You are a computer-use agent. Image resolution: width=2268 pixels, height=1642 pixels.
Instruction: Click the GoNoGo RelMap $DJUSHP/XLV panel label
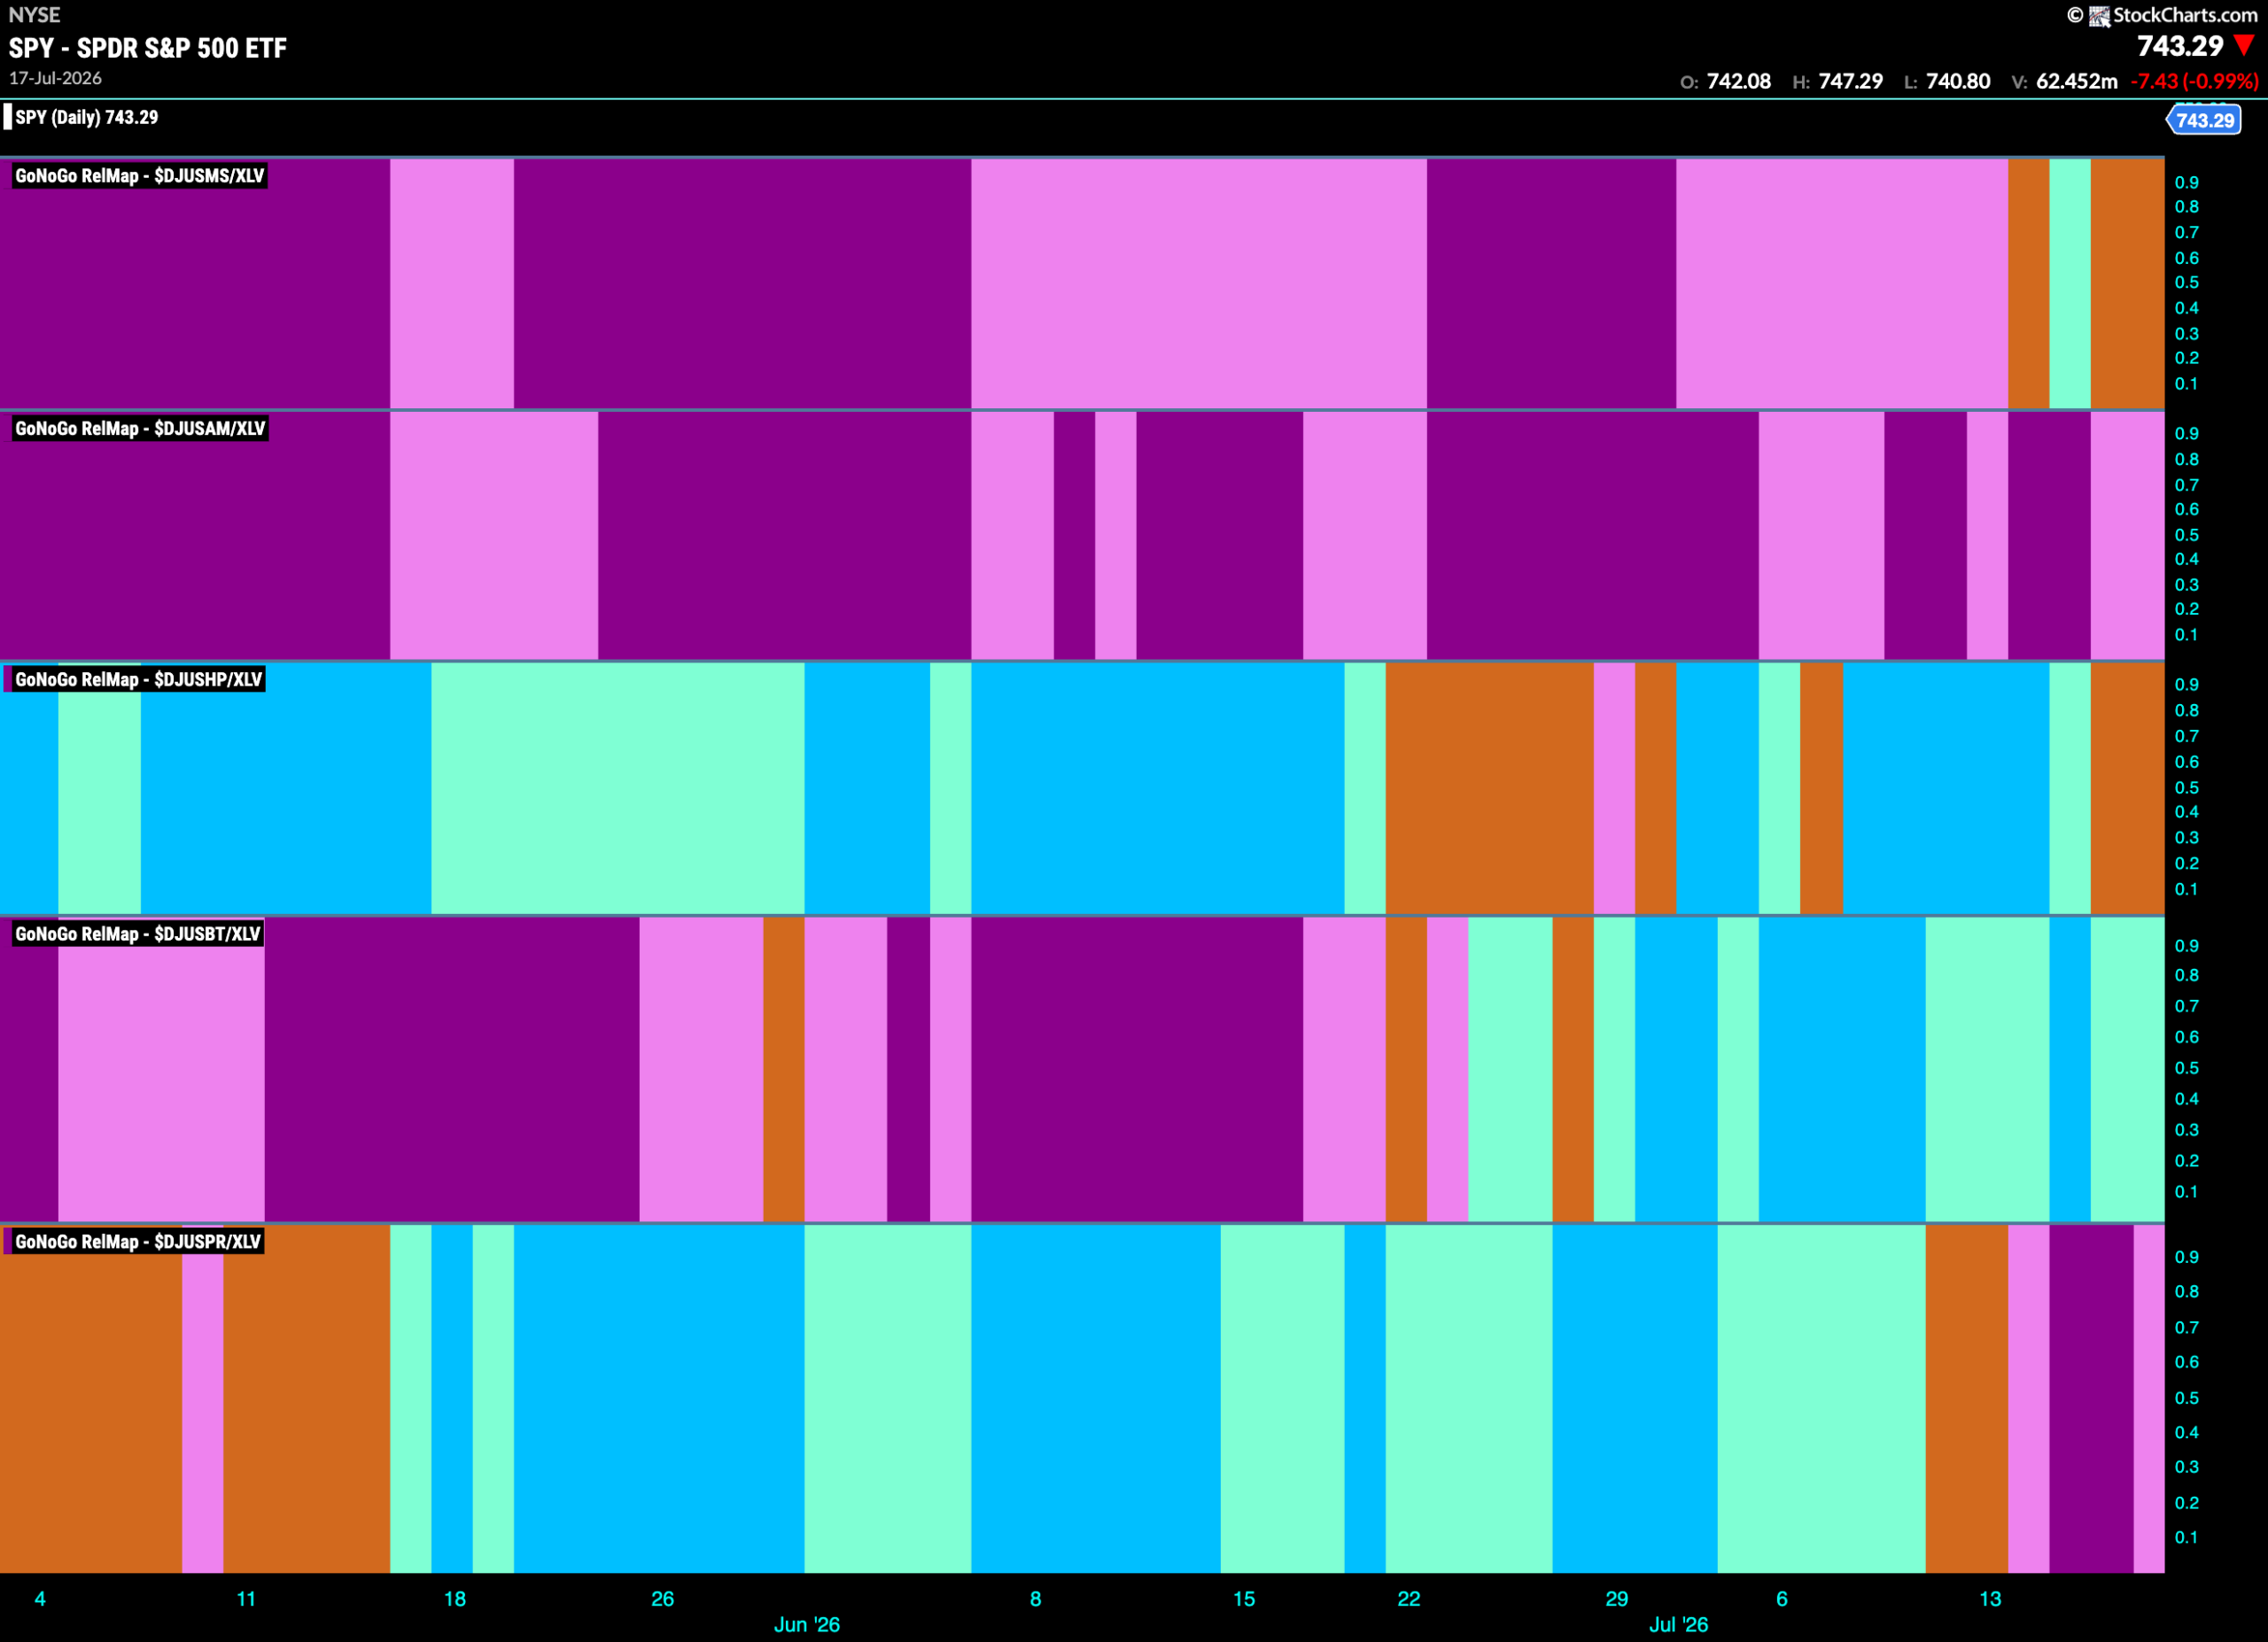(x=139, y=679)
